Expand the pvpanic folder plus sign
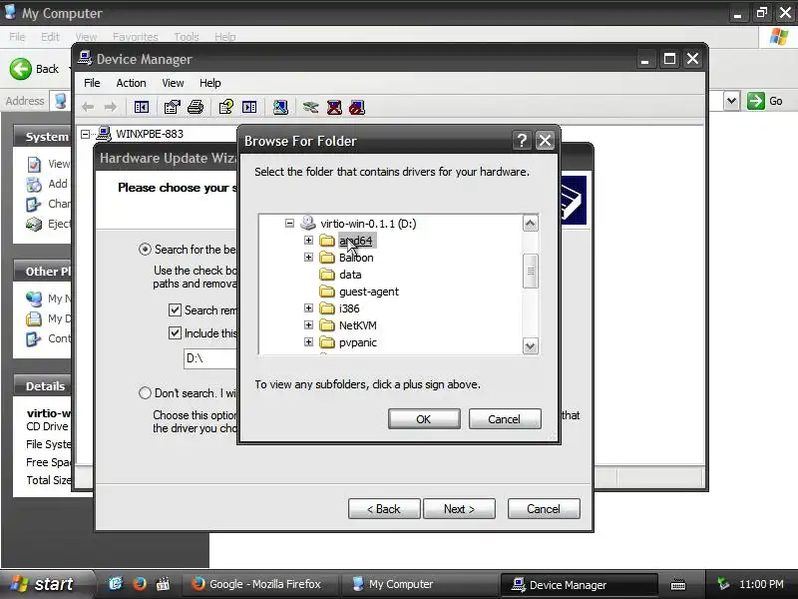798x599 pixels. pos(308,341)
